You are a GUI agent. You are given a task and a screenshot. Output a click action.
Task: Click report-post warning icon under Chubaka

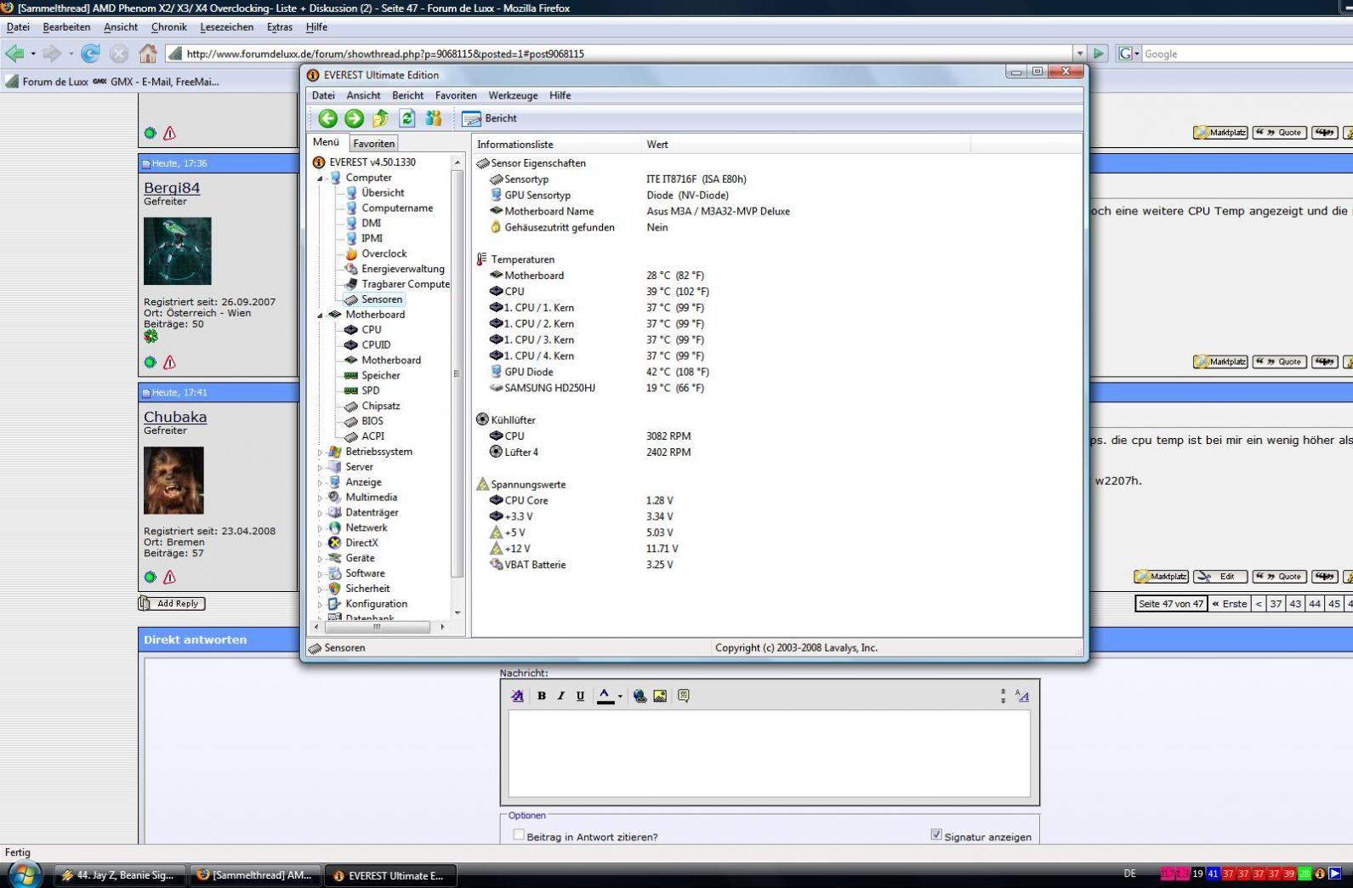click(x=169, y=577)
